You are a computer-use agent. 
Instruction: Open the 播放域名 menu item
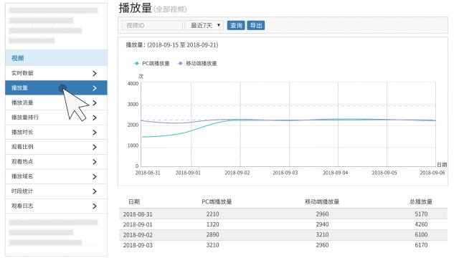point(56,176)
